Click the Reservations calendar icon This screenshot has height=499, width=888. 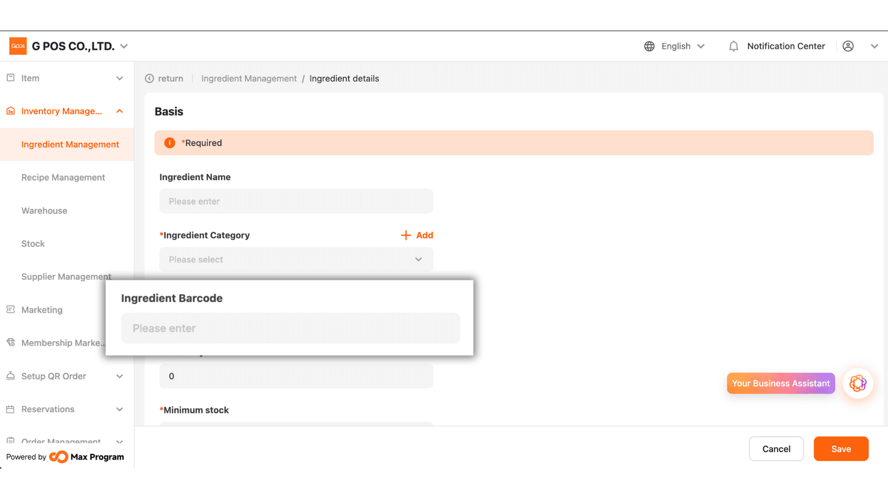11,409
